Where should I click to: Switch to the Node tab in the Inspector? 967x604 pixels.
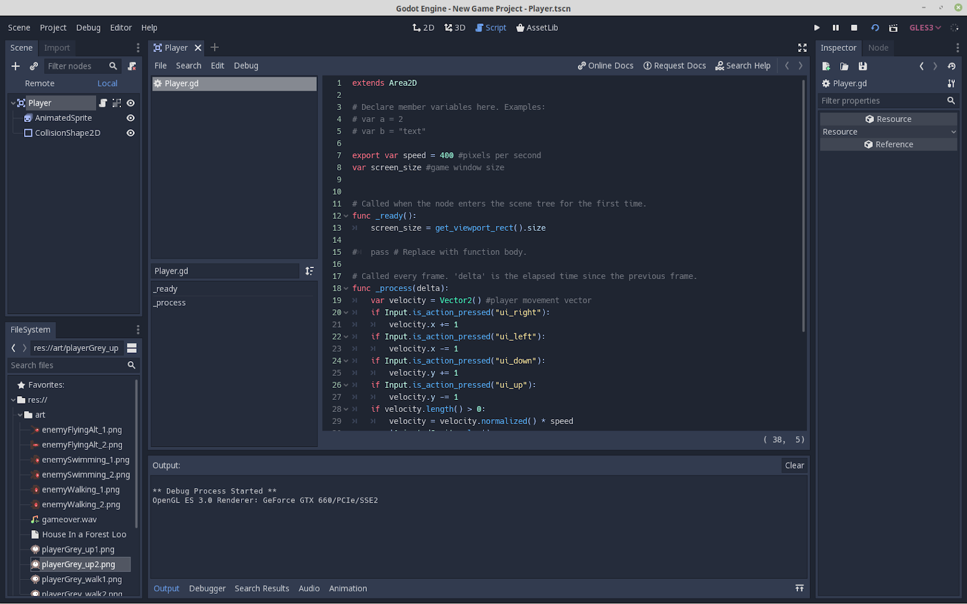tap(878, 48)
